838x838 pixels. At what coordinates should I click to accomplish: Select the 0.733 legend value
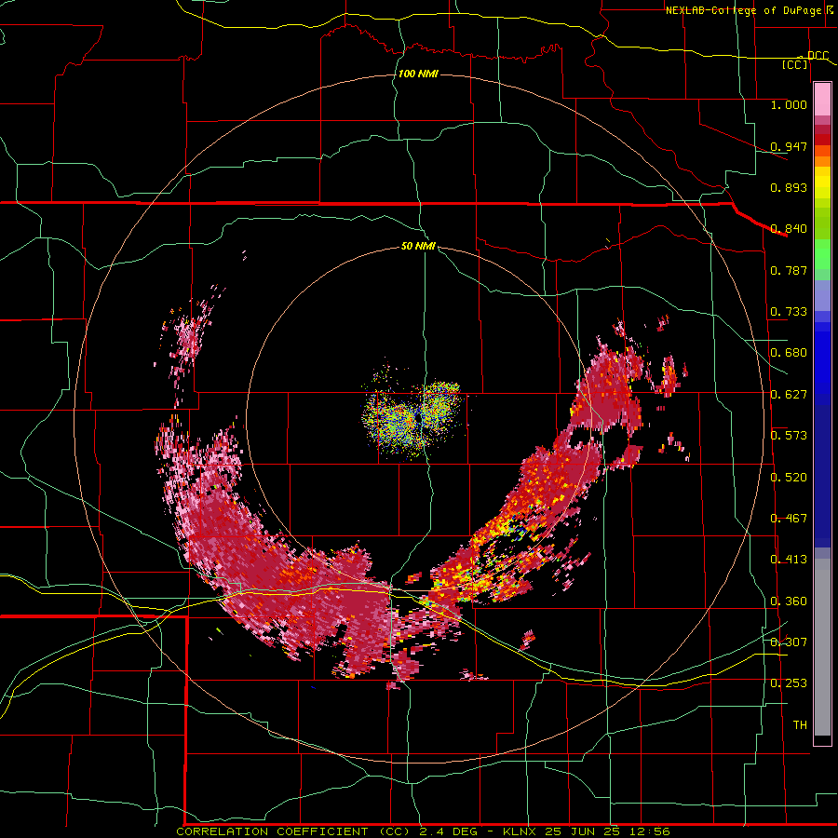[789, 312]
